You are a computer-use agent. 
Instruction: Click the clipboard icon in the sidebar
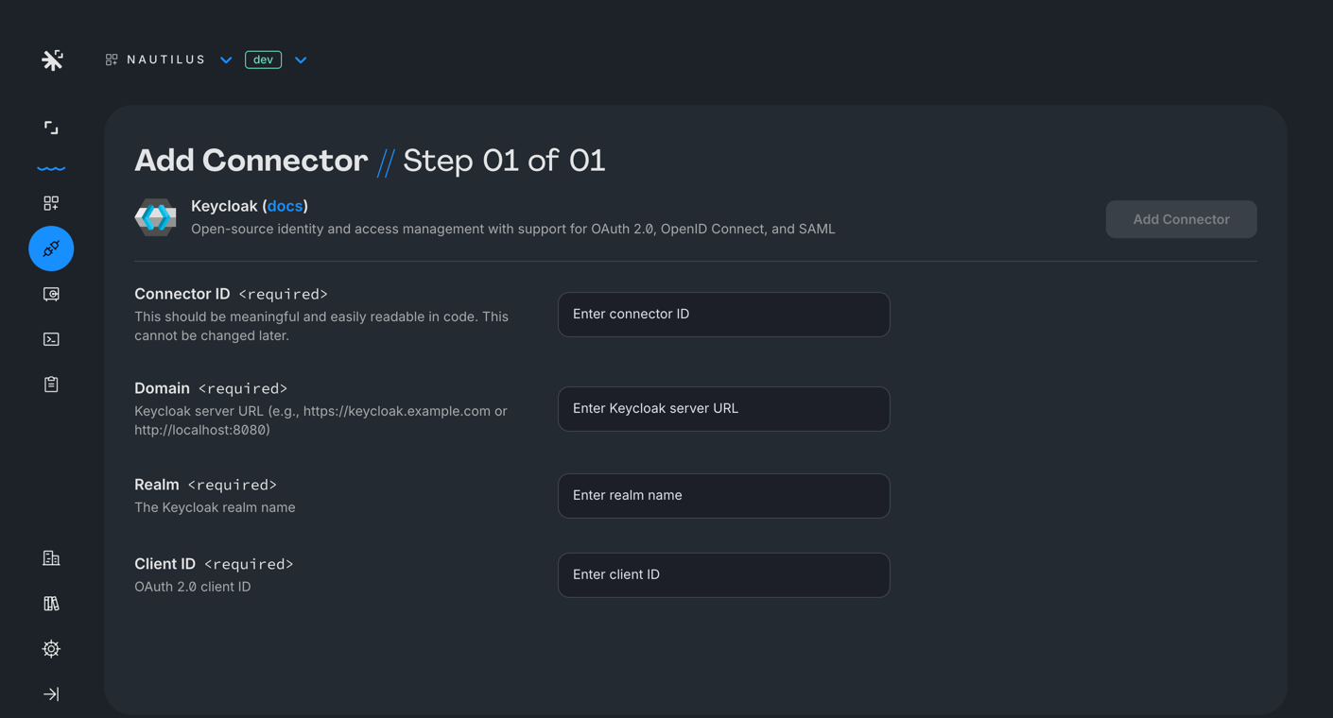pos(51,385)
